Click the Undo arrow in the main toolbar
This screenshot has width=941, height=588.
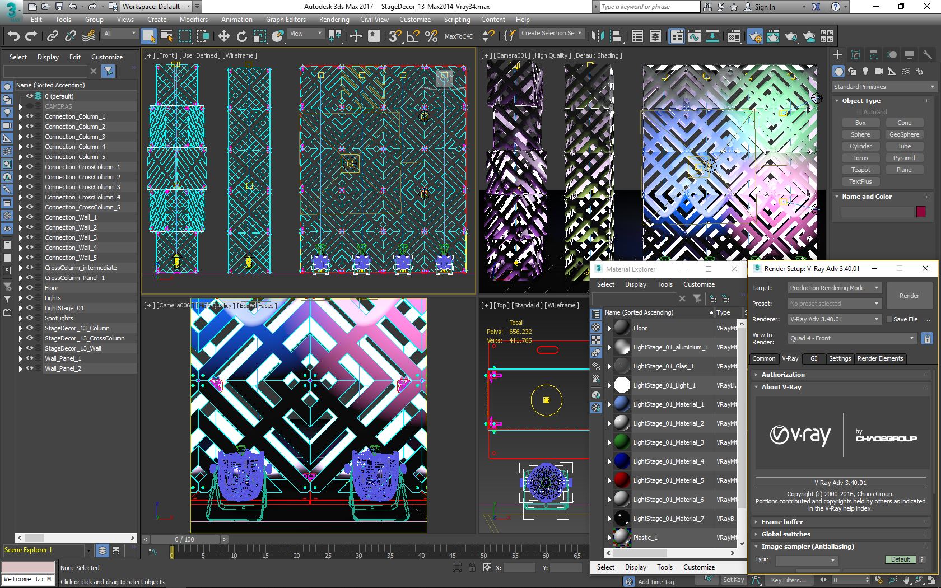pyautogui.click(x=13, y=36)
